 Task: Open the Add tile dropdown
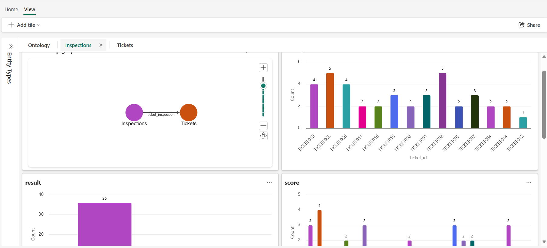[24, 25]
